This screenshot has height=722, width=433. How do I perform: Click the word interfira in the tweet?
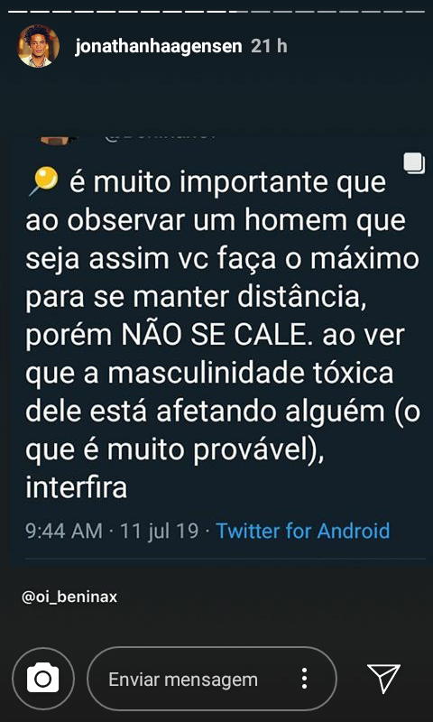coord(76,488)
